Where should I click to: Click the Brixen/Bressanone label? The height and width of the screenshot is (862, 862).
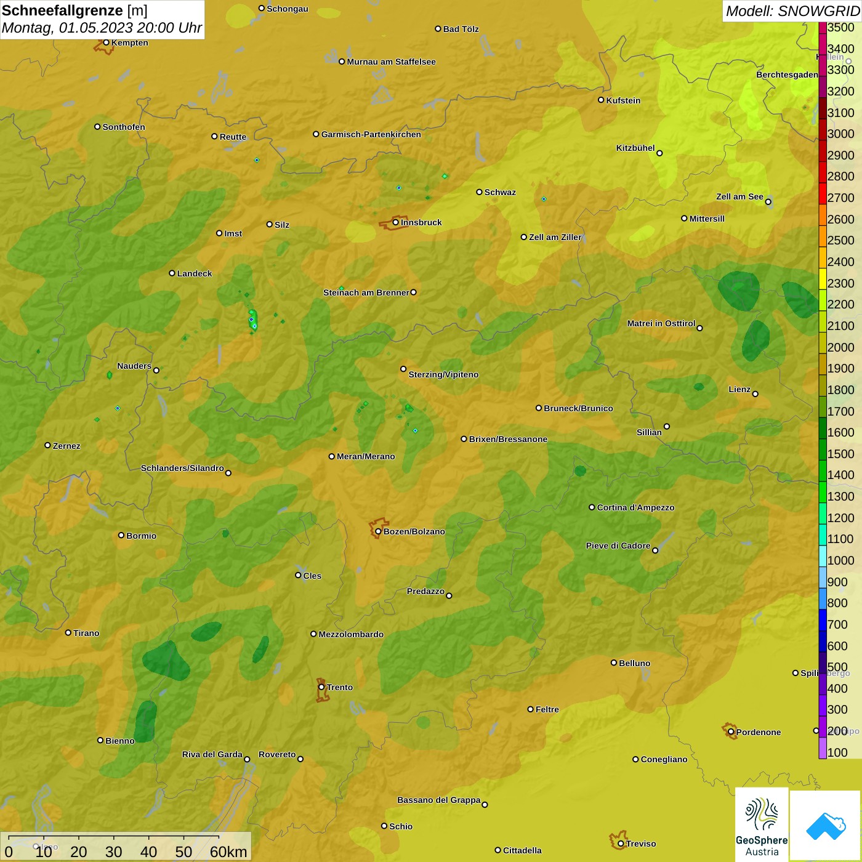click(x=508, y=439)
